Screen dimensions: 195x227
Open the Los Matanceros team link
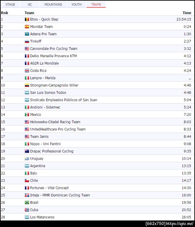tap(42, 217)
